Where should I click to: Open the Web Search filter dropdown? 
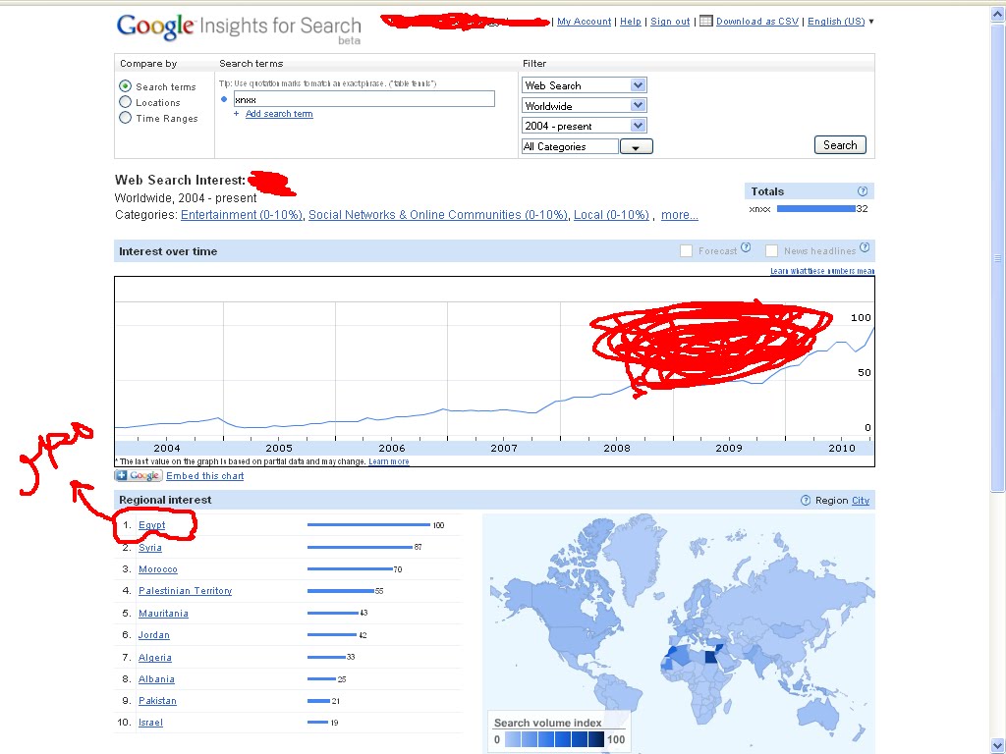pos(585,85)
